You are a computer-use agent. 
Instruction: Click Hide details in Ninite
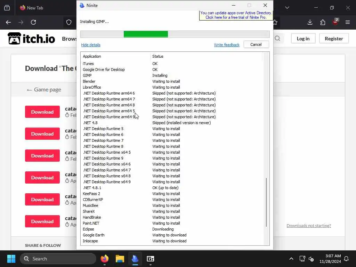[91, 45]
